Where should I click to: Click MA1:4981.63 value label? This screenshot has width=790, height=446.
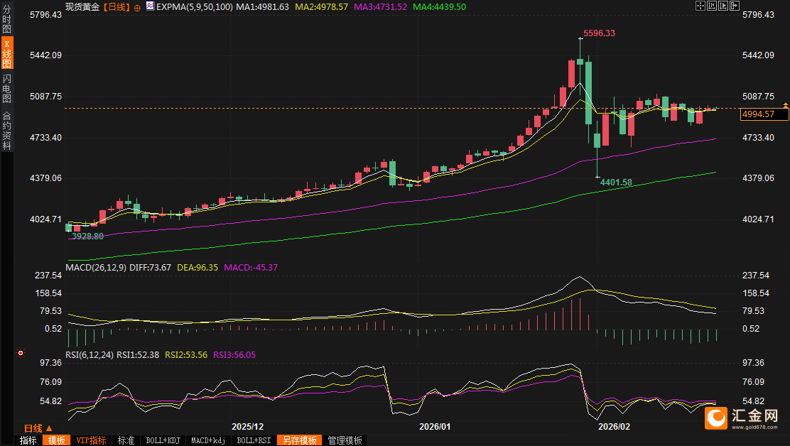[262, 7]
